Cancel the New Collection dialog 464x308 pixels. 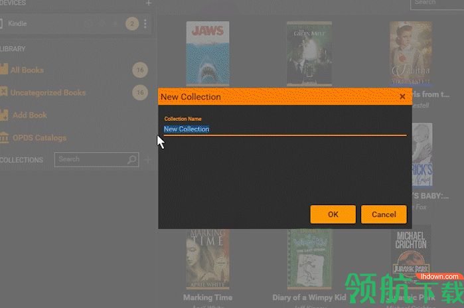[x=384, y=214]
